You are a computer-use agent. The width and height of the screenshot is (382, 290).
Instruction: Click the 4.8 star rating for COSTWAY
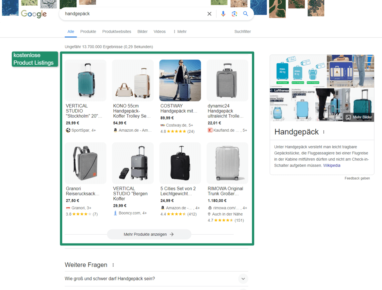pyautogui.click(x=177, y=132)
